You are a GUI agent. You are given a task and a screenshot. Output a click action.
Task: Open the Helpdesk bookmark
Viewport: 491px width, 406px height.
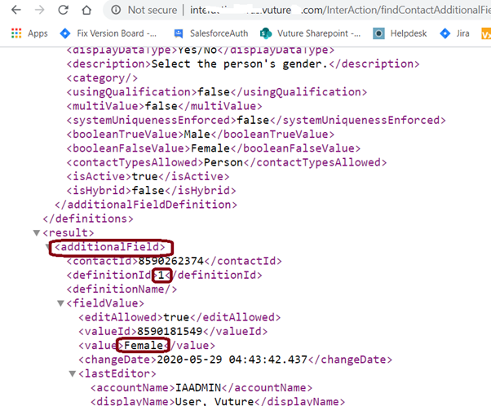[400, 33]
